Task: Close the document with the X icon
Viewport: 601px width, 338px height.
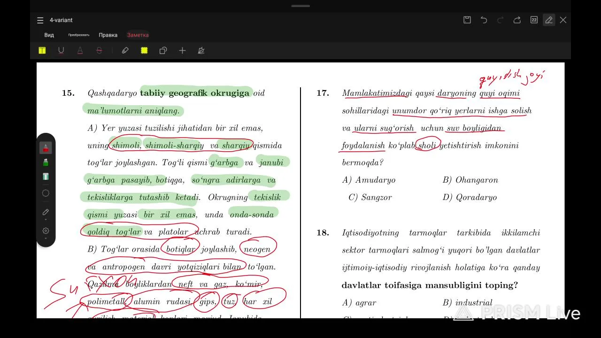Action: [x=563, y=20]
